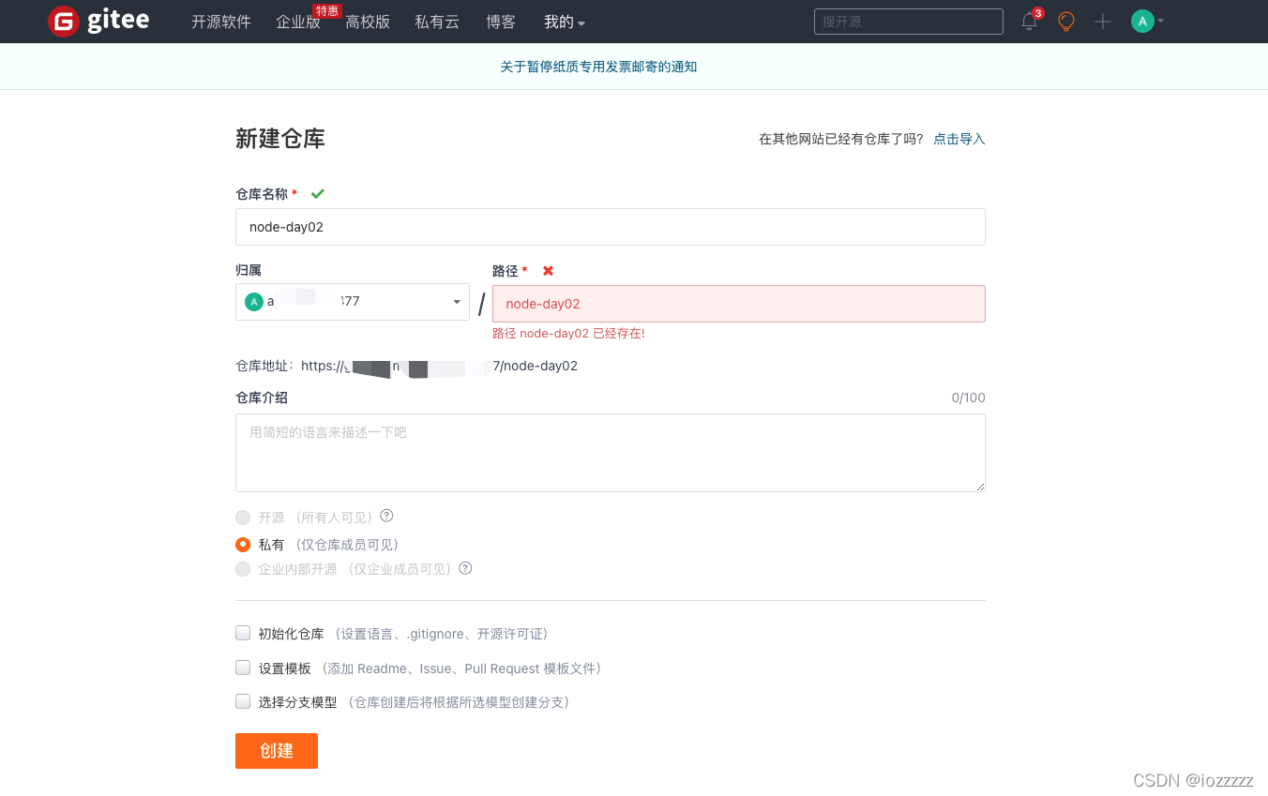
Task: Focus the 搜开源 search box
Action: (909, 22)
